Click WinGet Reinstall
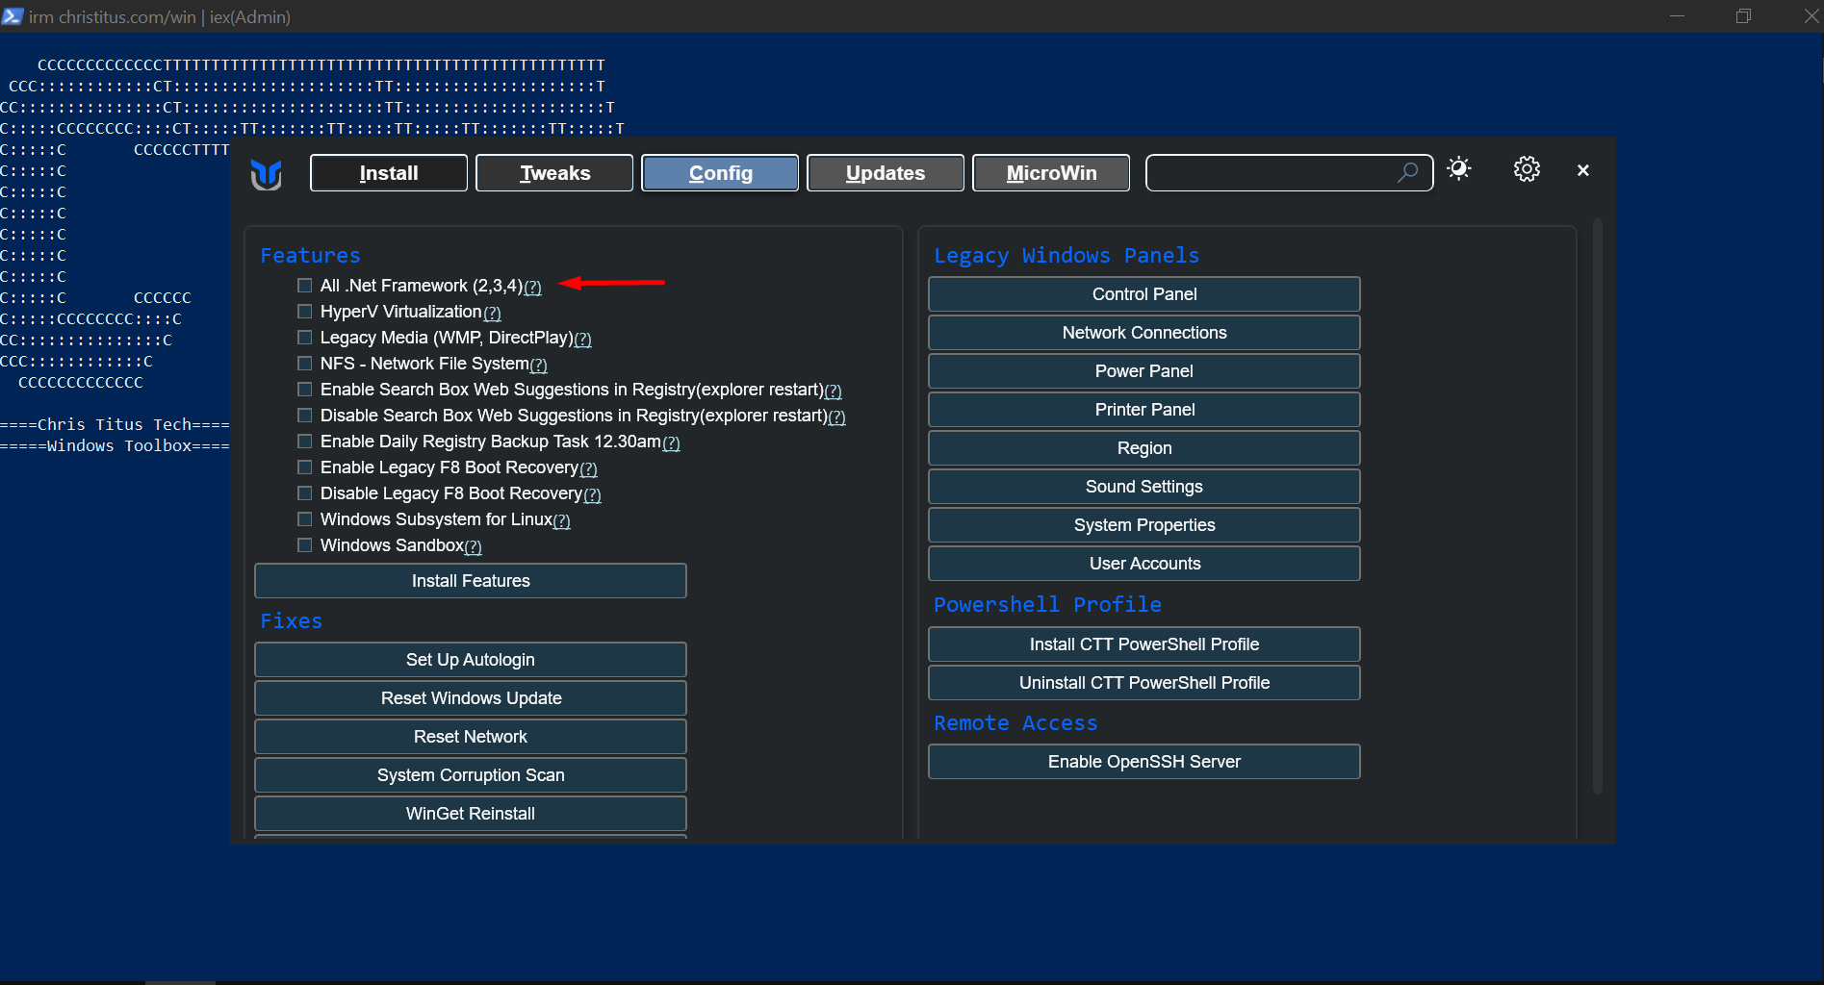The height and width of the screenshot is (985, 1824). pos(471,814)
